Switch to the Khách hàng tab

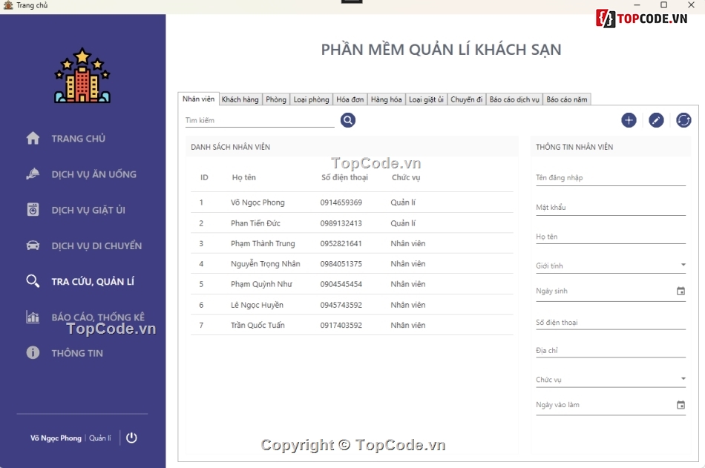[239, 98]
